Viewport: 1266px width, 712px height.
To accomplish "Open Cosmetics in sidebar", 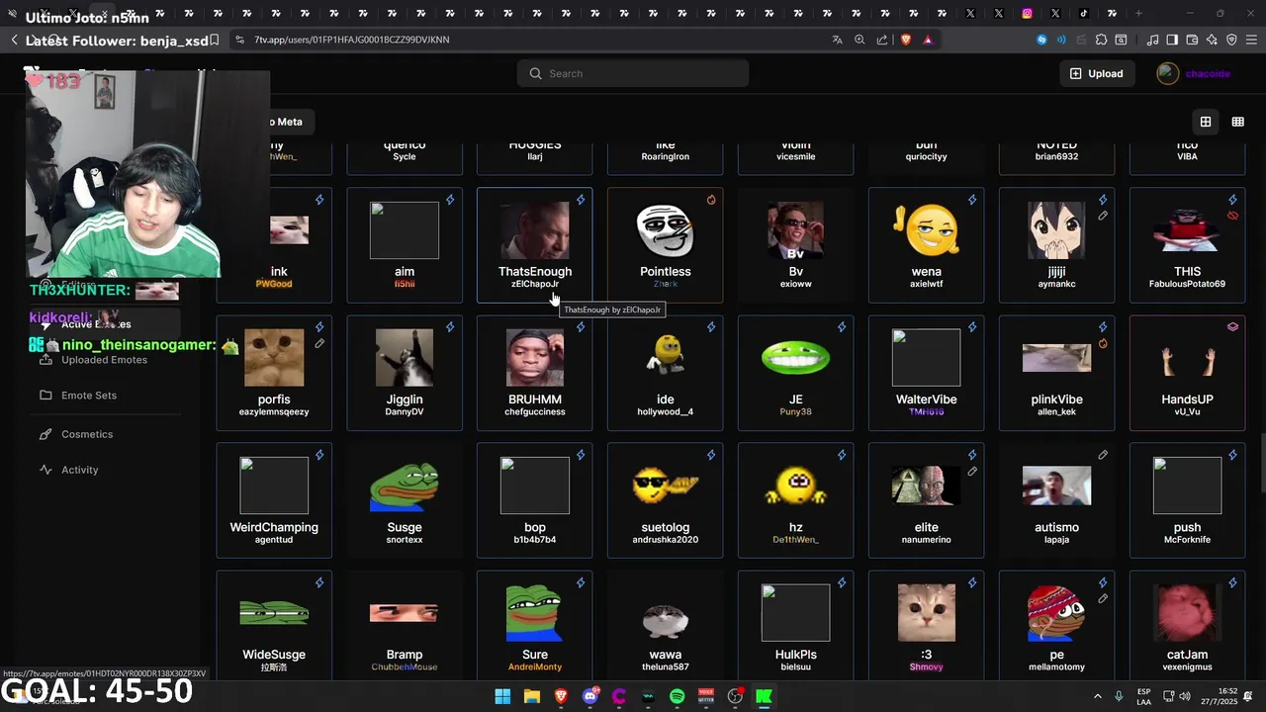I will point(87,434).
